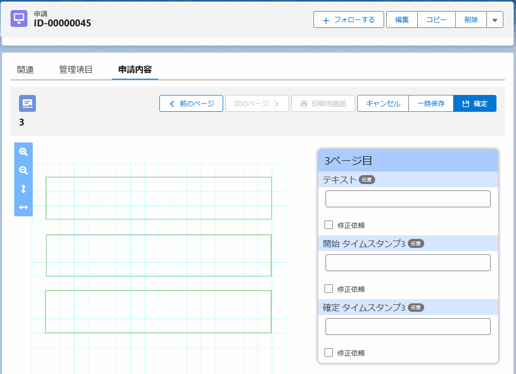
Task: Zoom in on the form canvas
Action: click(23, 151)
